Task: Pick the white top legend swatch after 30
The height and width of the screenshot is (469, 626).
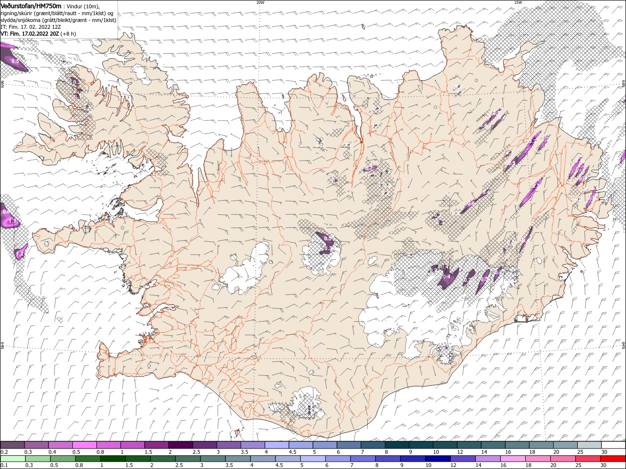Action: click(613, 445)
